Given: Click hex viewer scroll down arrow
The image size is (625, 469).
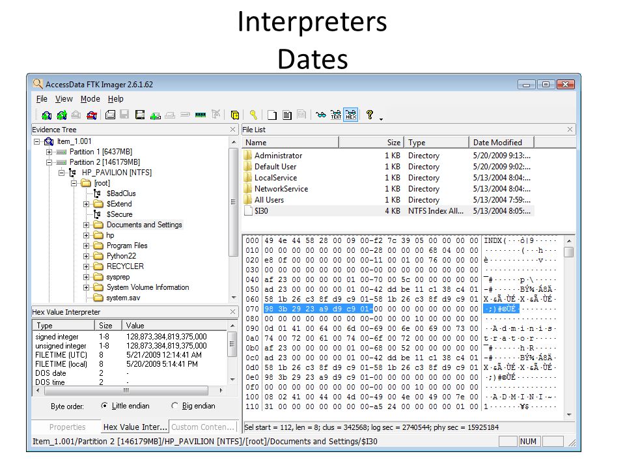Looking at the screenshot, I should [x=569, y=415].
